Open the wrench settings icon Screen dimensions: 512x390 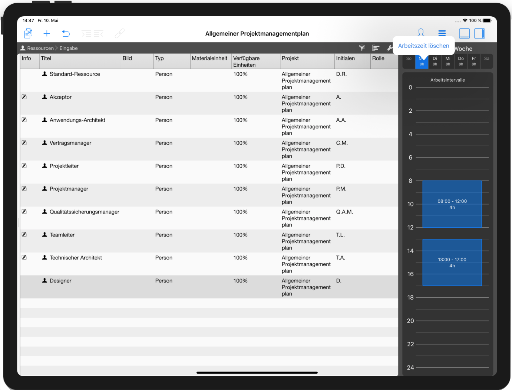390,48
